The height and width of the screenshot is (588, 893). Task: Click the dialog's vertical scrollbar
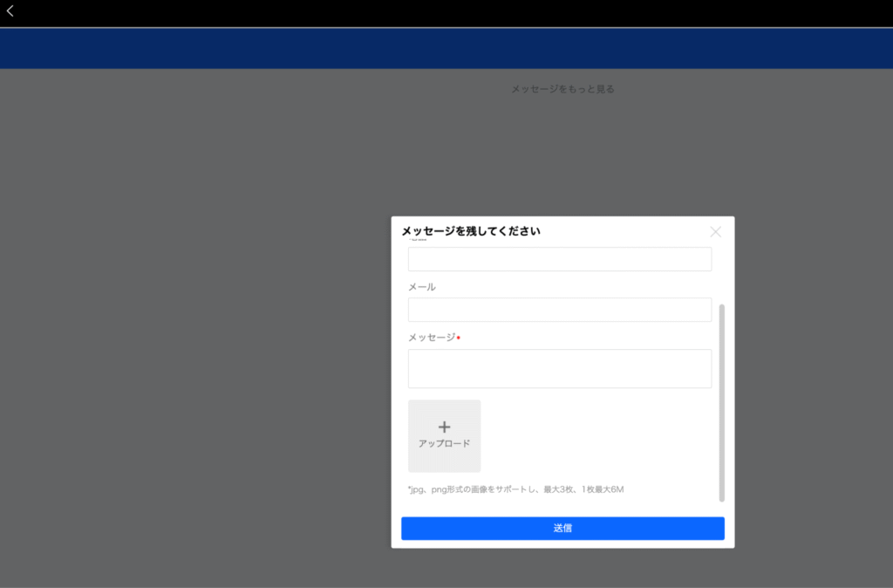click(721, 403)
